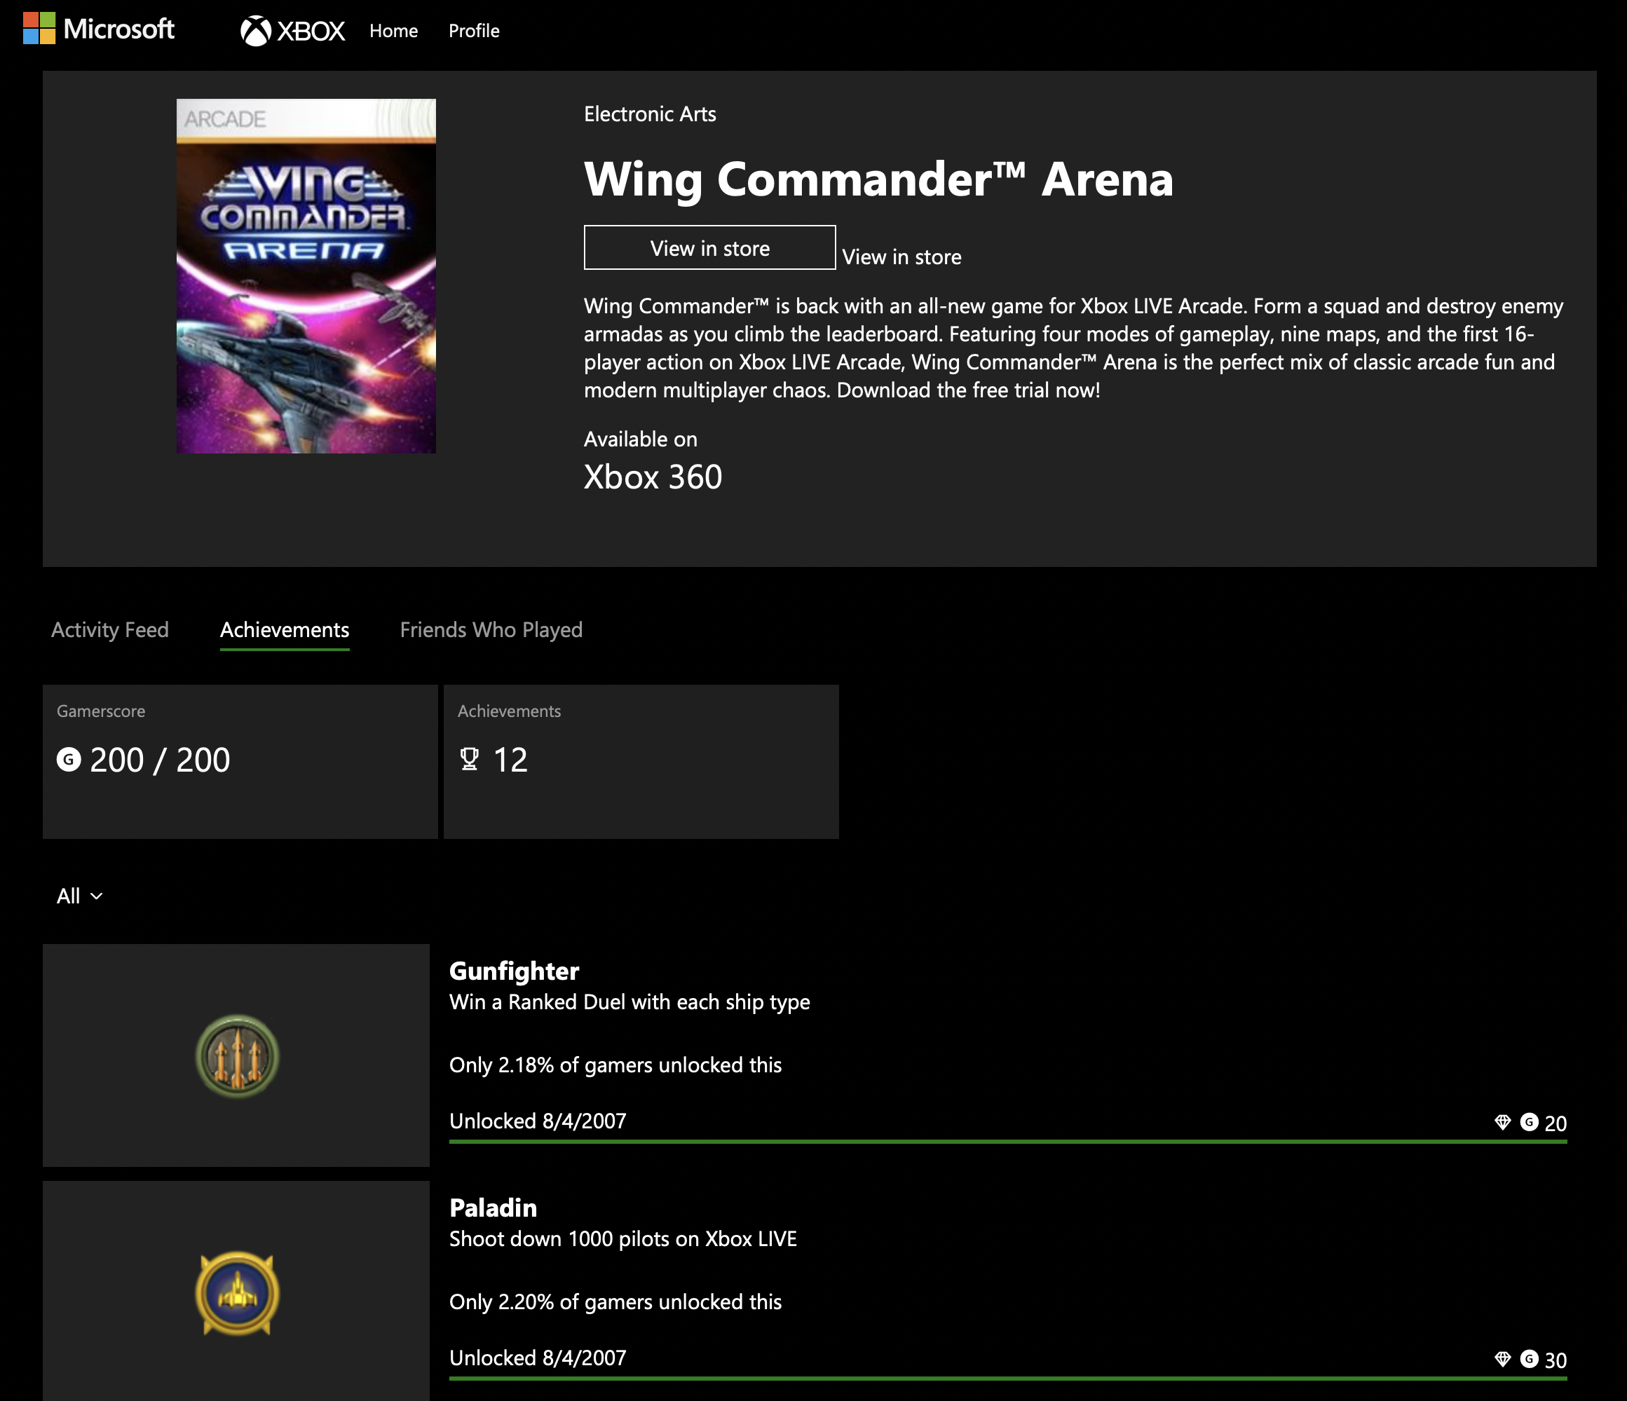The image size is (1627, 1401).
Task: Click the Gamerscore G icon
Action: pos(69,760)
